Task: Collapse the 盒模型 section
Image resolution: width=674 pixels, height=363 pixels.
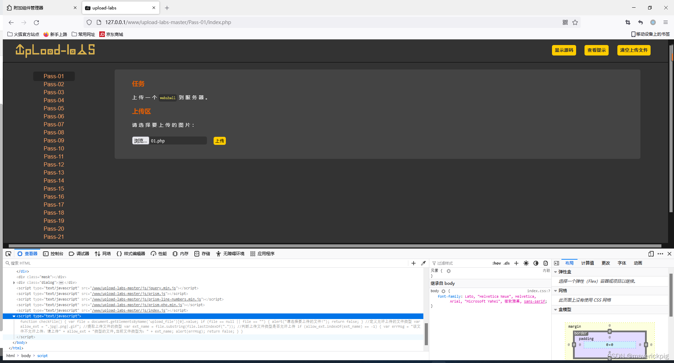Action: 555,310
